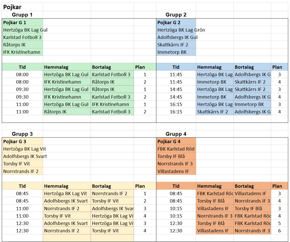Select the green "Tid" header in Grupp 1
Viewport: 290px width, 242px height.
click(x=22, y=67)
